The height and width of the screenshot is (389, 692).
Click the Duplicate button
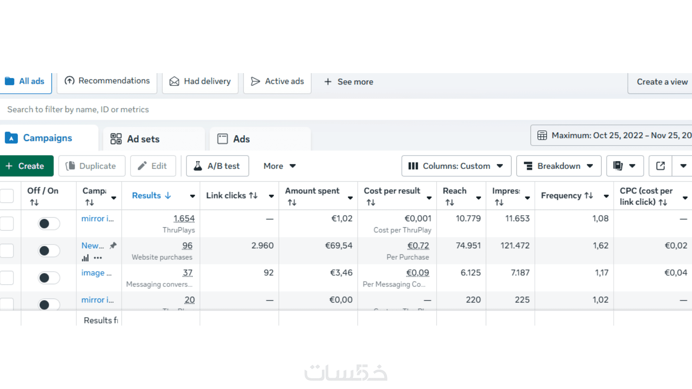pyautogui.click(x=92, y=166)
